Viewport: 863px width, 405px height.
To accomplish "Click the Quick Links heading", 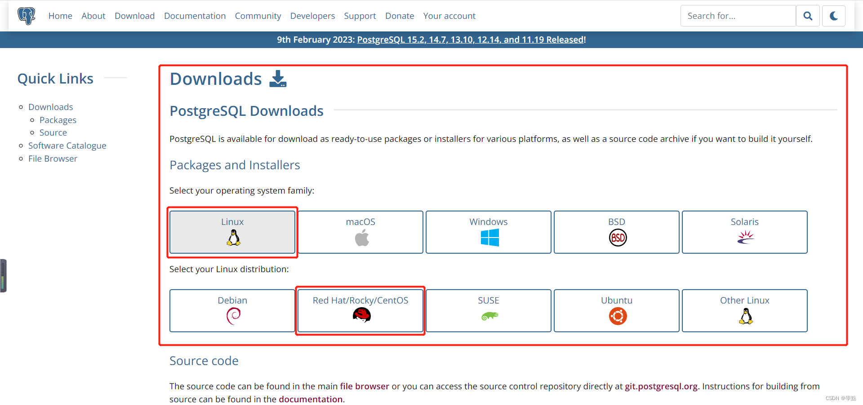I will (x=55, y=79).
